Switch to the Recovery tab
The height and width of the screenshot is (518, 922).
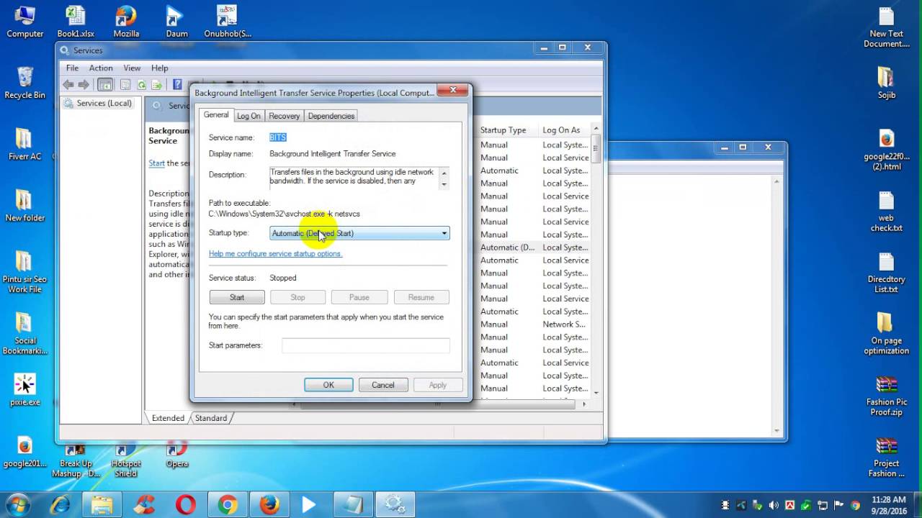pyautogui.click(x=284, y=116)
